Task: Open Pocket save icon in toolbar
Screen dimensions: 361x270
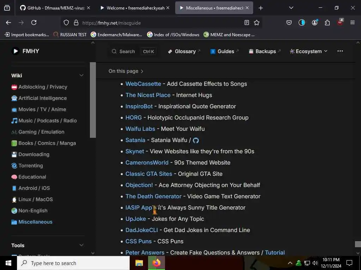Action: (289, 22)
